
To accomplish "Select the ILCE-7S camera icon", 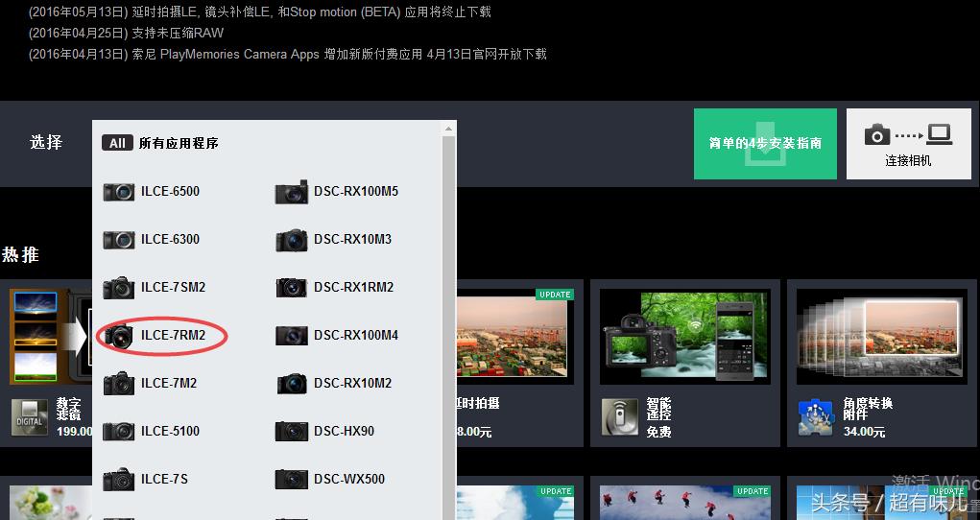I will tap(119, 480).
